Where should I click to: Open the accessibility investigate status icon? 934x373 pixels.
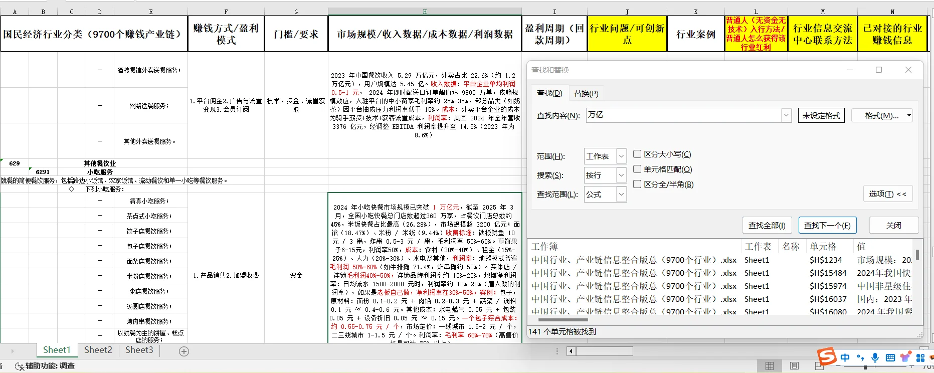(20, 366)
